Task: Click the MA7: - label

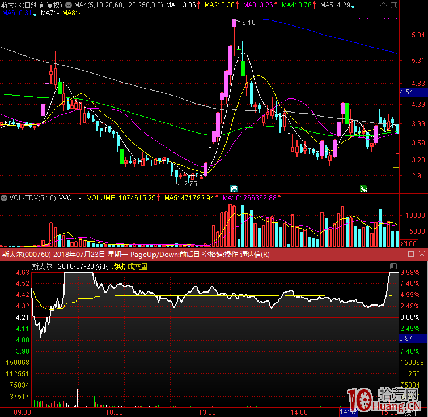Action: [50, 13]
